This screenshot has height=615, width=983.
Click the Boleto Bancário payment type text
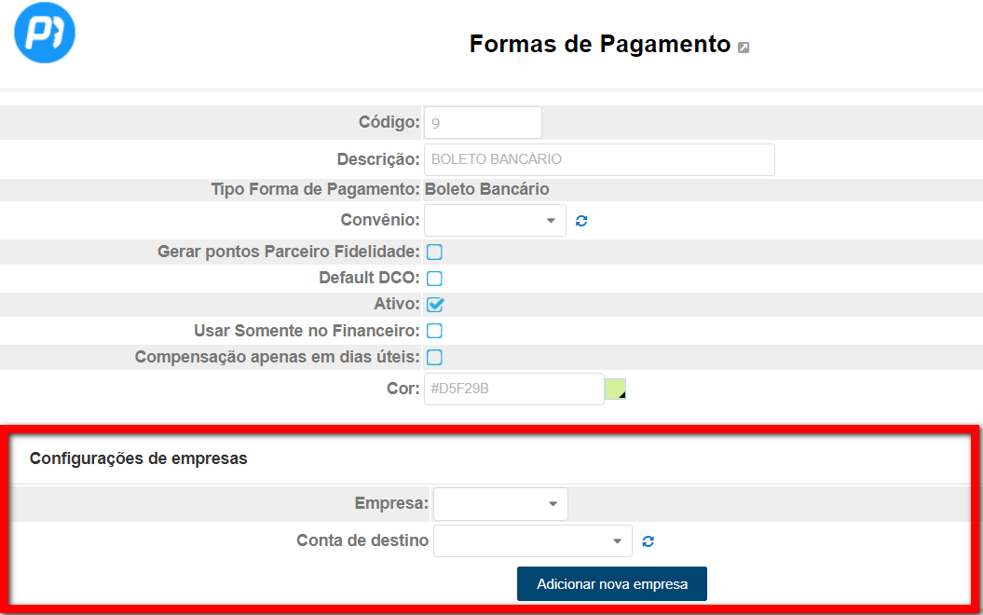[x=486, y=189]
